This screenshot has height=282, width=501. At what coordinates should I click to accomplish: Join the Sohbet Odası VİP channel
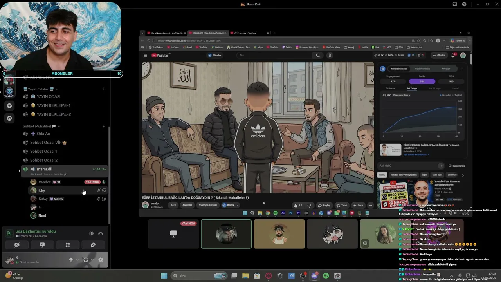(65, 143)
